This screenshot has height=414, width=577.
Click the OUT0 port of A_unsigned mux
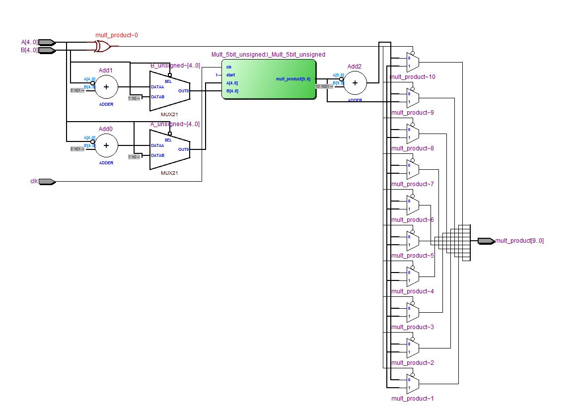click(x=184, y=149)
